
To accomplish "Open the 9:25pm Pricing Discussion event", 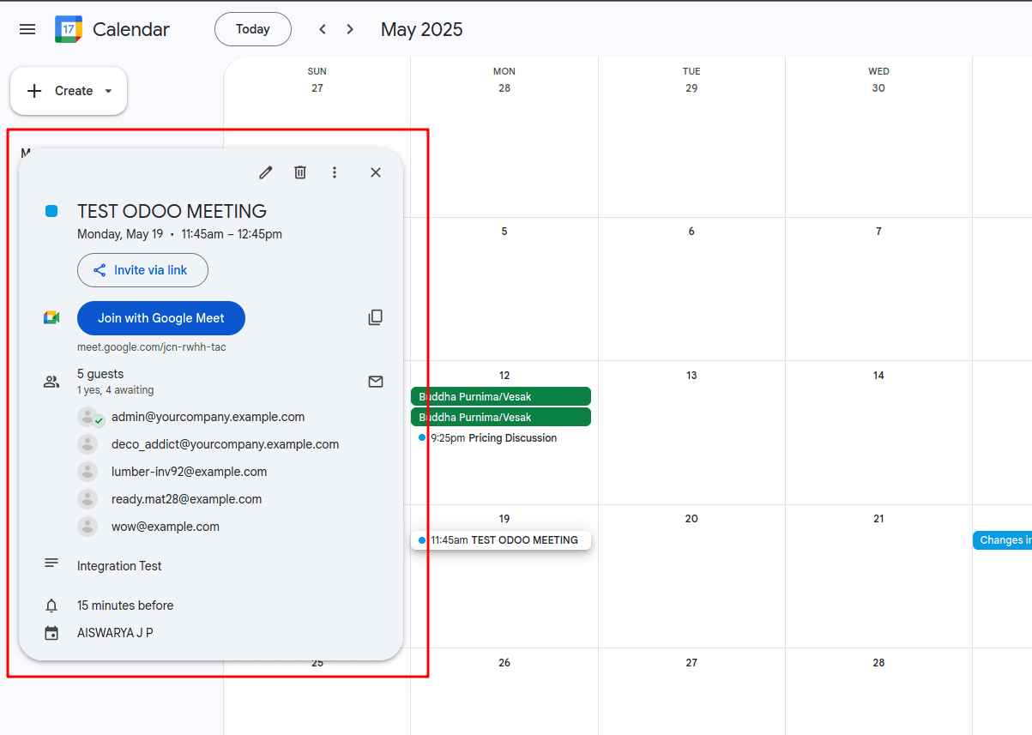I will point(501,438).
